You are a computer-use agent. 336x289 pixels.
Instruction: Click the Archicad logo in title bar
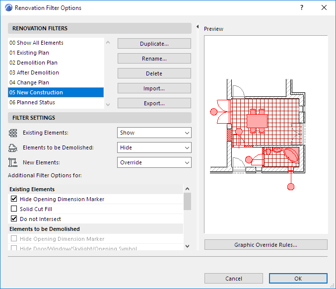[x=9, y=8]
